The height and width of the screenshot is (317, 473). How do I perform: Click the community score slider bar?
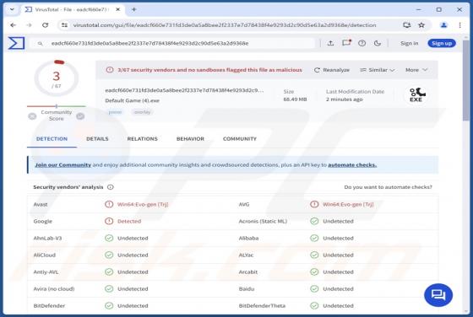tap(57, 106)
